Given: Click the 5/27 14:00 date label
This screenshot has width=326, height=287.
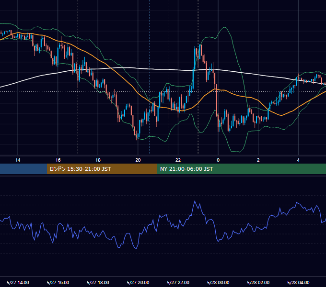Looking at the screenshot, I should coord(18,282).
